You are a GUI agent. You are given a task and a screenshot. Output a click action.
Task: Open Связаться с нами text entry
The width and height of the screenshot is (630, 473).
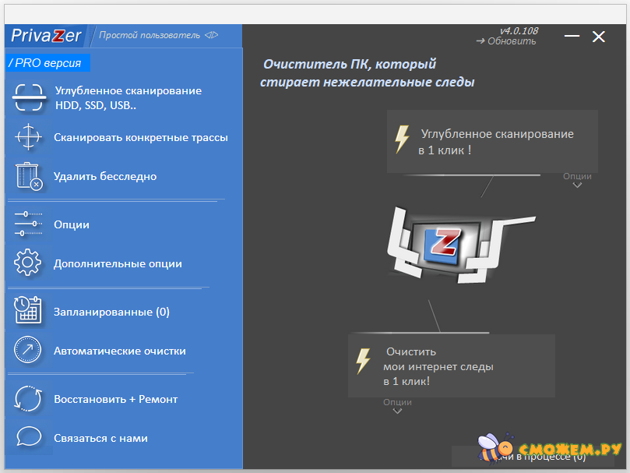(100, 438)
